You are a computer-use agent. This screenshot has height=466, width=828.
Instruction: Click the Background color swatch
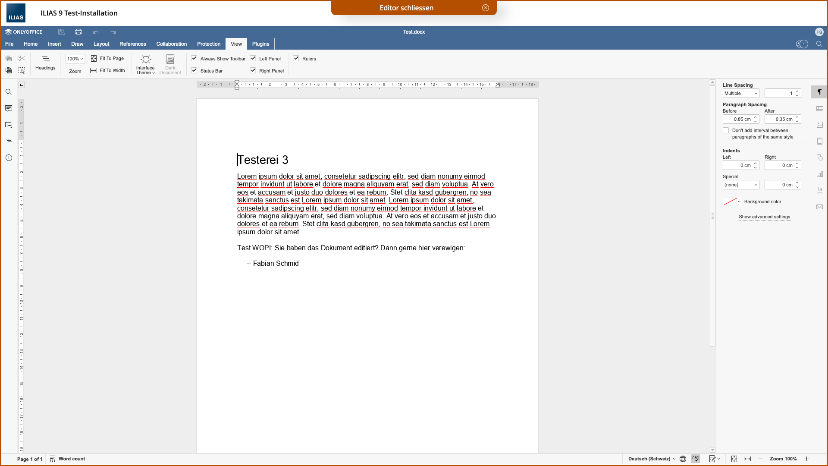click(x=730, y=202)
